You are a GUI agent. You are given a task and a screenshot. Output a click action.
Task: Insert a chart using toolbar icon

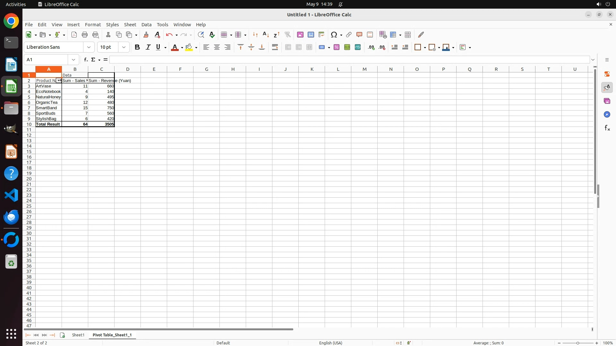[311, 35]
